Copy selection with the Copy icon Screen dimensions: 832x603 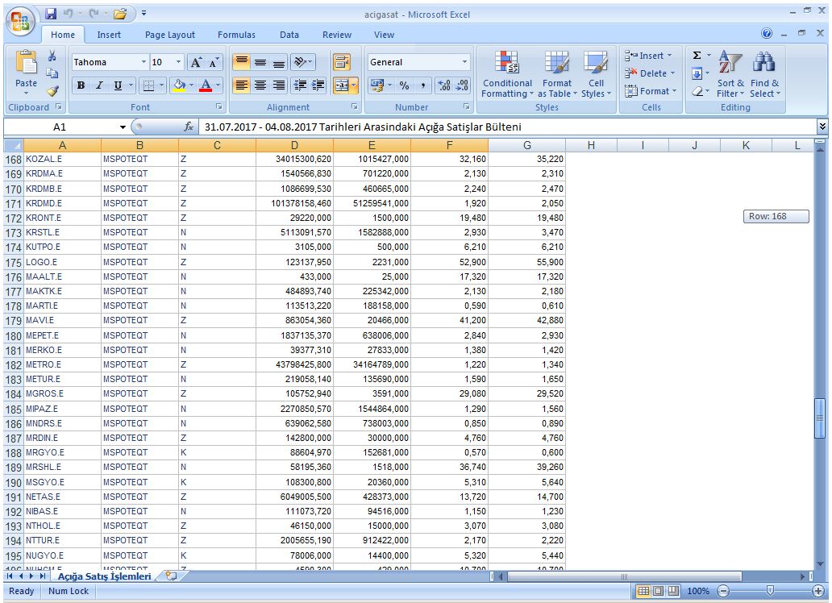coord(52,73)
